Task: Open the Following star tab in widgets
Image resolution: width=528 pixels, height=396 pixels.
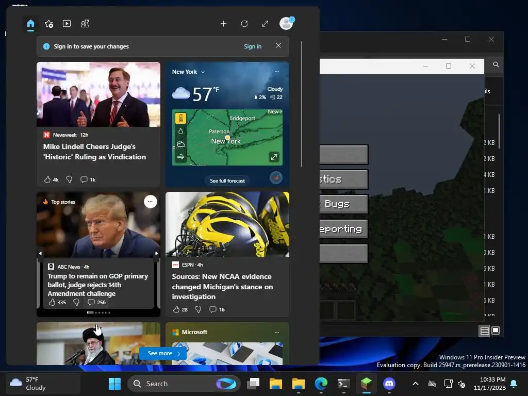Action: [x=49, y=24]
